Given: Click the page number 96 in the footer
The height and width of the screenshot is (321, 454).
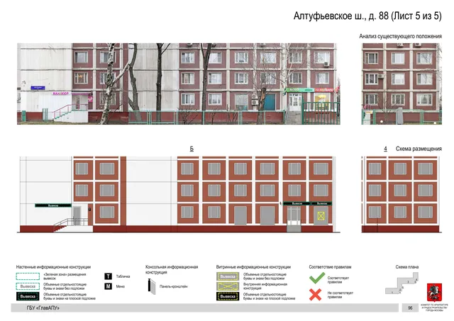Looking at the screenshot, I should [x=410, y=308].
